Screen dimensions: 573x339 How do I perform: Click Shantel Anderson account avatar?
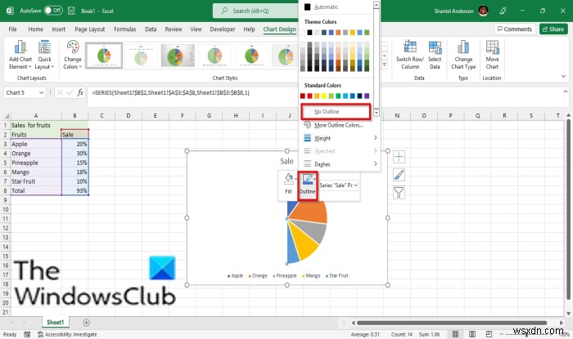point(483,11)
